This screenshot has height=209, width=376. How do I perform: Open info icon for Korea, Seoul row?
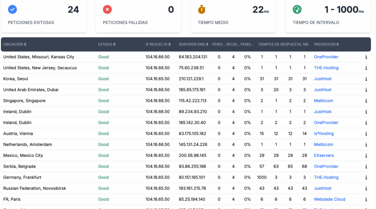(x=366, y=79)
